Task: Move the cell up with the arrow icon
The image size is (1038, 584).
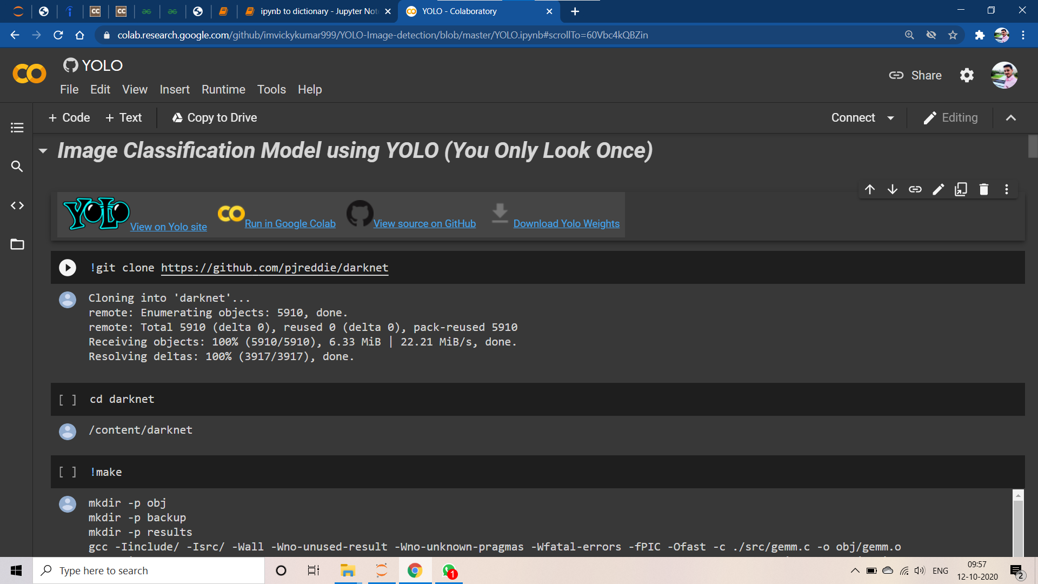Action: [x=870, y=189]
